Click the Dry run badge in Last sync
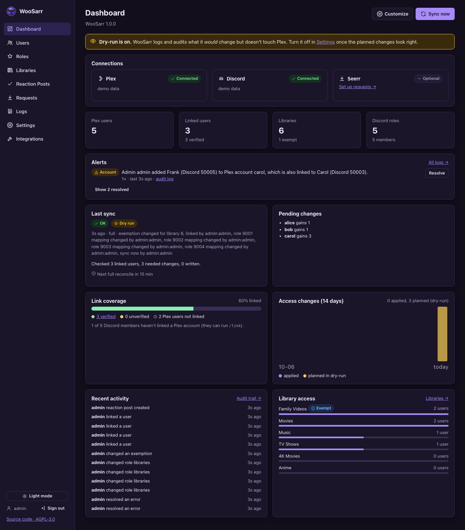Viewport: 465px width, 530px height. 124,223
